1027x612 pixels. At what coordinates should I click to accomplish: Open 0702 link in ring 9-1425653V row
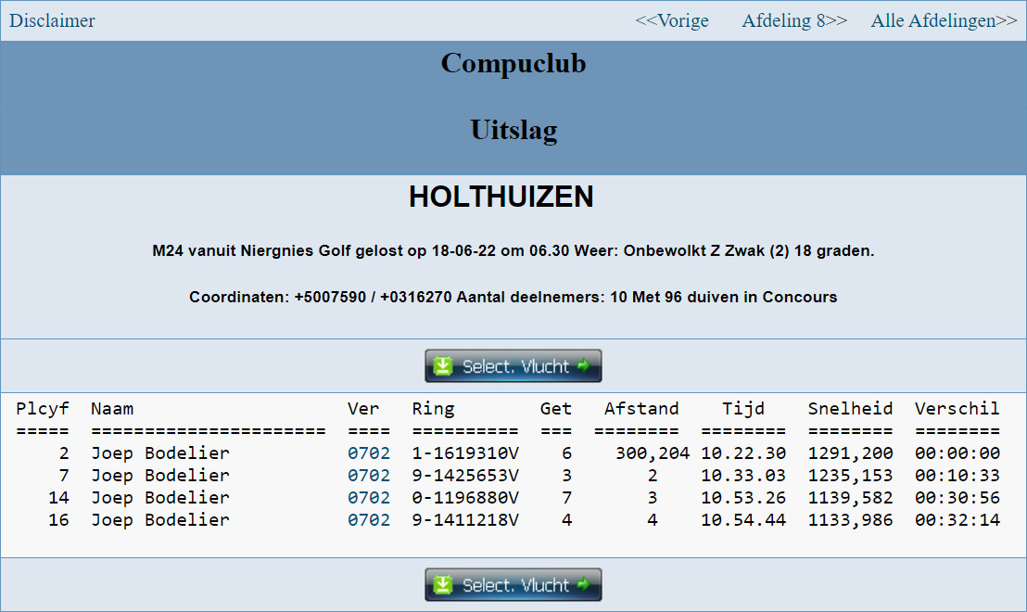click(x=369, y=475)
